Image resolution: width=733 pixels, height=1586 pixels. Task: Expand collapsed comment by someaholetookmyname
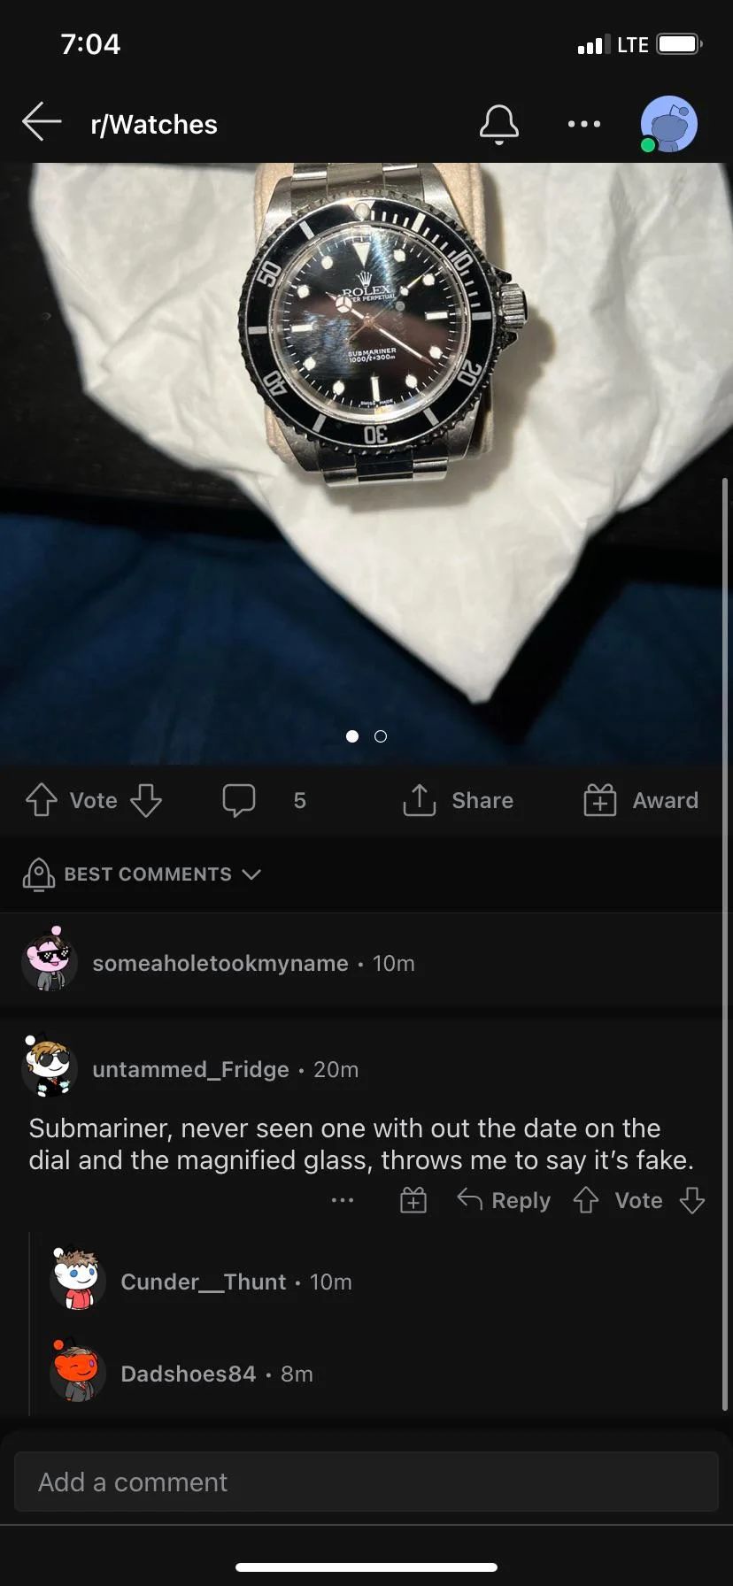tap(366, 963)
